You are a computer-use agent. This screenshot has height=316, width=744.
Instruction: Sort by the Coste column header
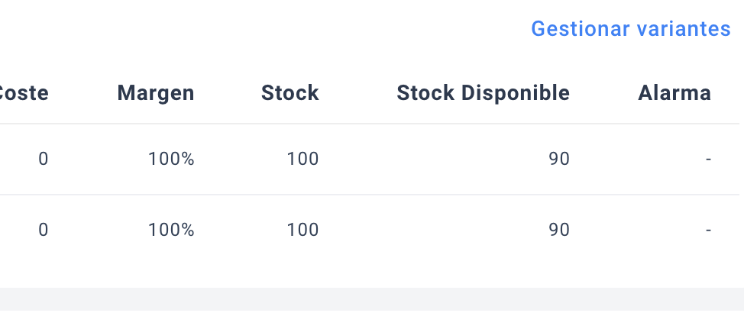click(24, 93)
